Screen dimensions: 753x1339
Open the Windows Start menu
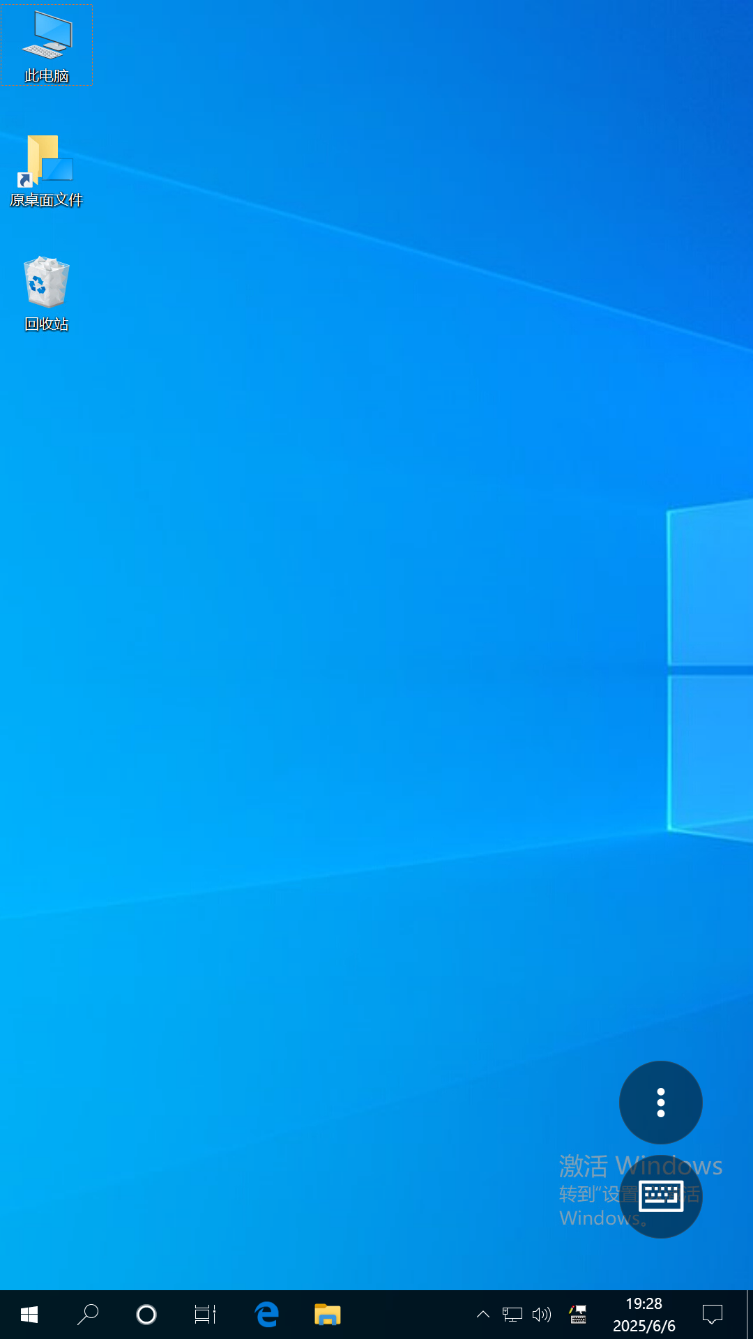29,1315
